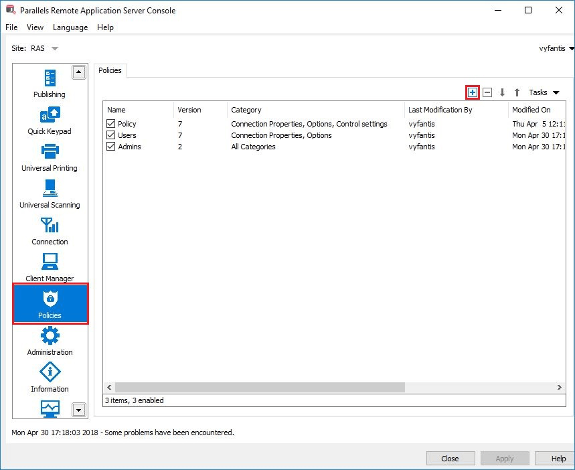Open the Site RAS dropdown arrow
This screenshot has height=470, width=575.
click(55, 49)
